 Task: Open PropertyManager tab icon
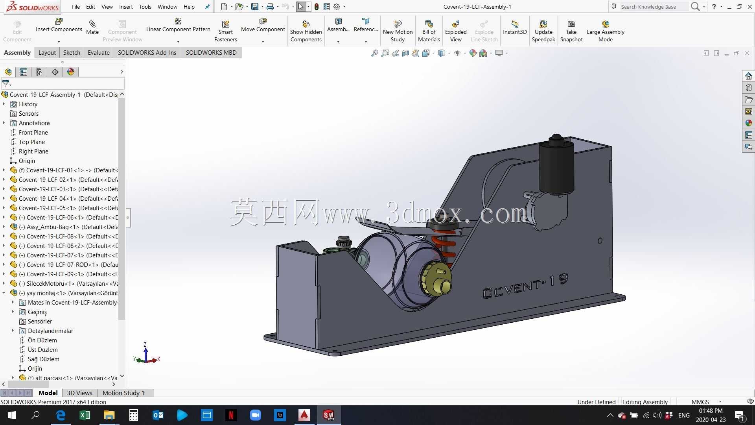pyautogui.click(x=24, y=72)
